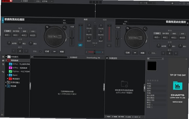This screenshot has width=189, height=119.
Task: Click the sideview panel icon beside 快捷浏览
Action: pyautogui.click(x=107, y=58)
